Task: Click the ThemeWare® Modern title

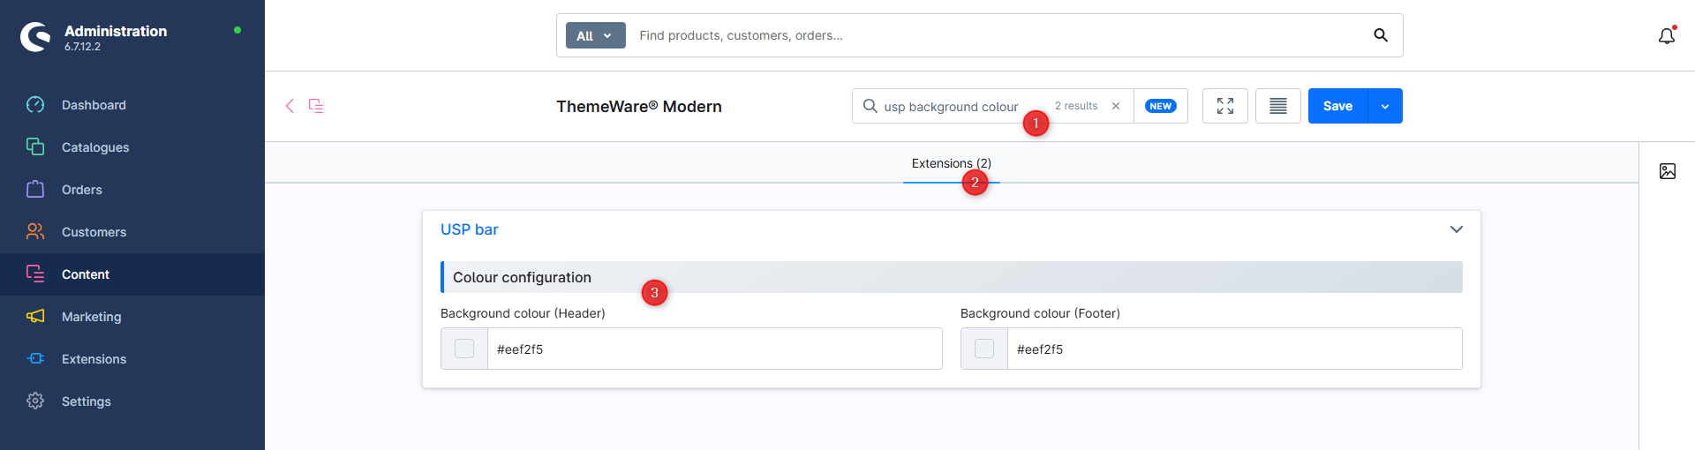Action: click(639, 106)
